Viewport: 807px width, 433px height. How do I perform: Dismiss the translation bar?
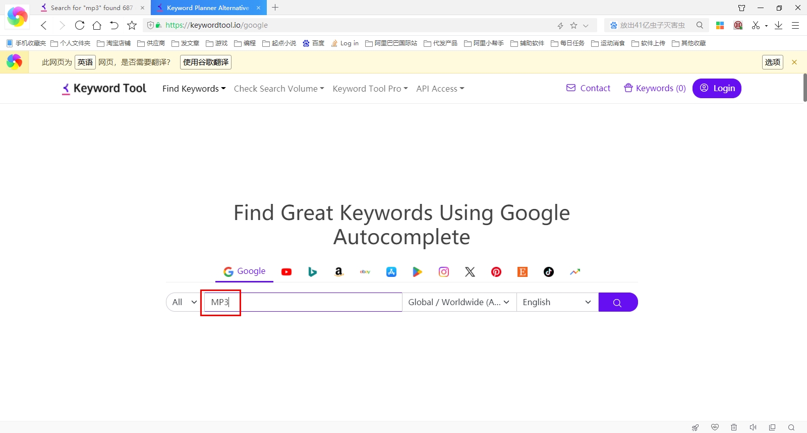point(794,62)
